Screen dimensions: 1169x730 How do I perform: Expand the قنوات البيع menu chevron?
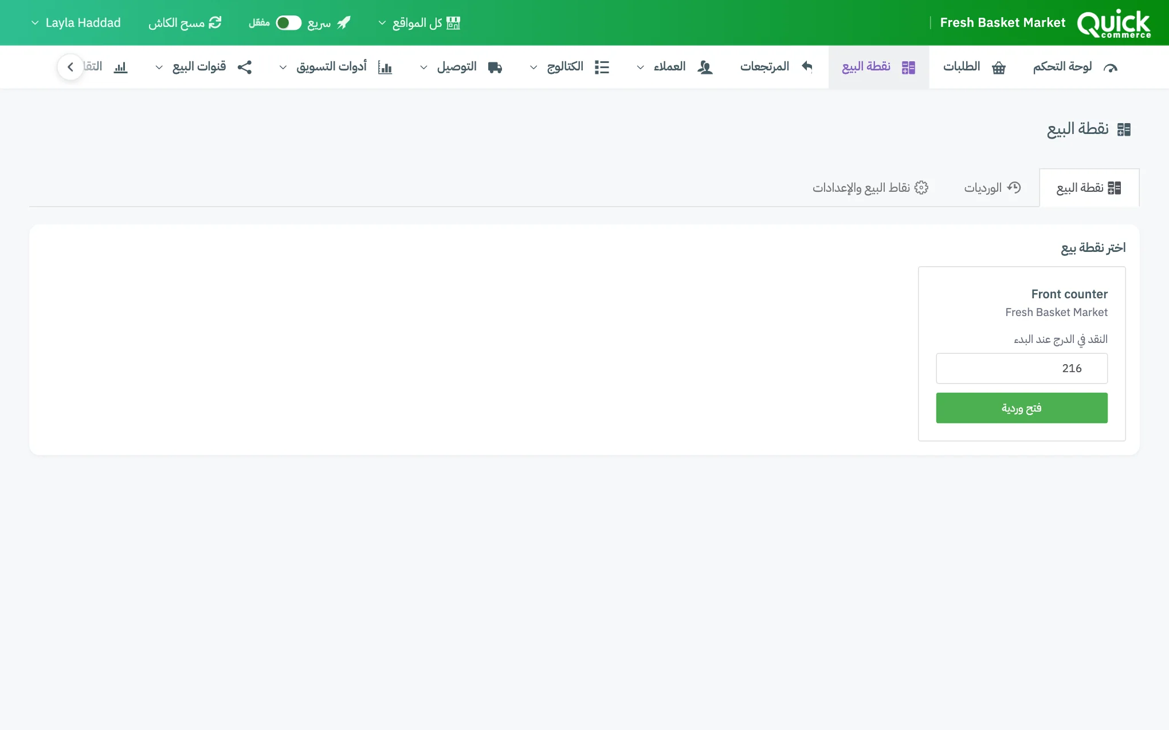(x=159, y=68)
